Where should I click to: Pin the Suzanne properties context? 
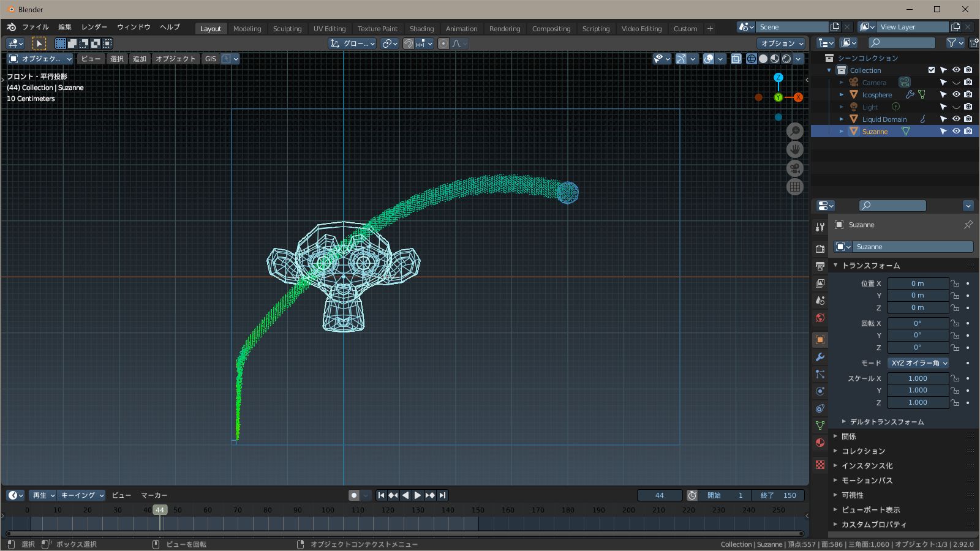[x=968, y=225]
